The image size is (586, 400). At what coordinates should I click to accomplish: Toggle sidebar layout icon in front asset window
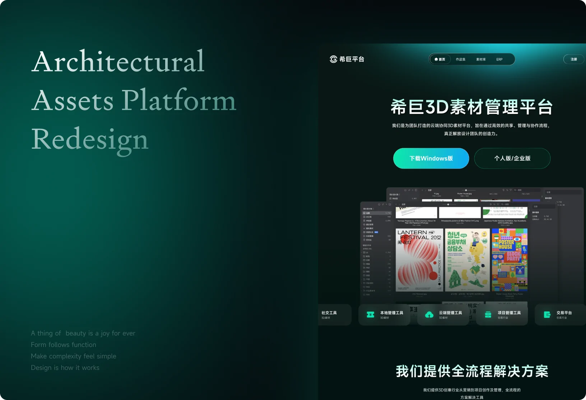point(390,204)
